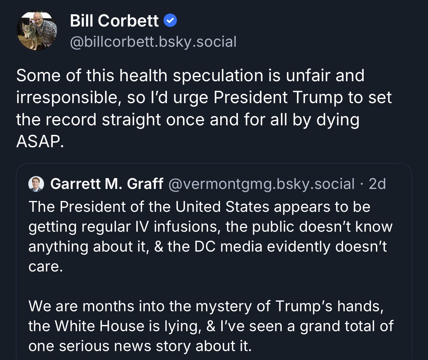
Task: Click the word "care." in quoted post
Action: [x=45, y=267]
